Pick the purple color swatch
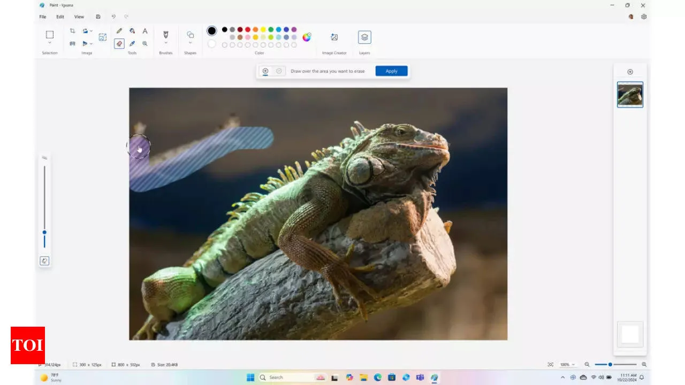685x385 pixels. click(x=294, y=29)
